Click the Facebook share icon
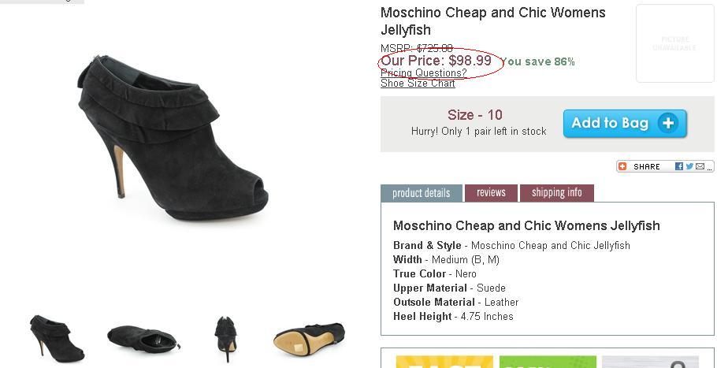 point(679,166)
